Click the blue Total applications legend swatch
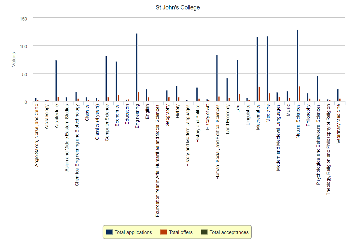 coord(109,232)
